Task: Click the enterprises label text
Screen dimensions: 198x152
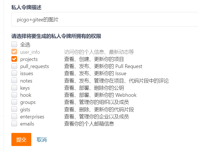Action: pos(32,117)
